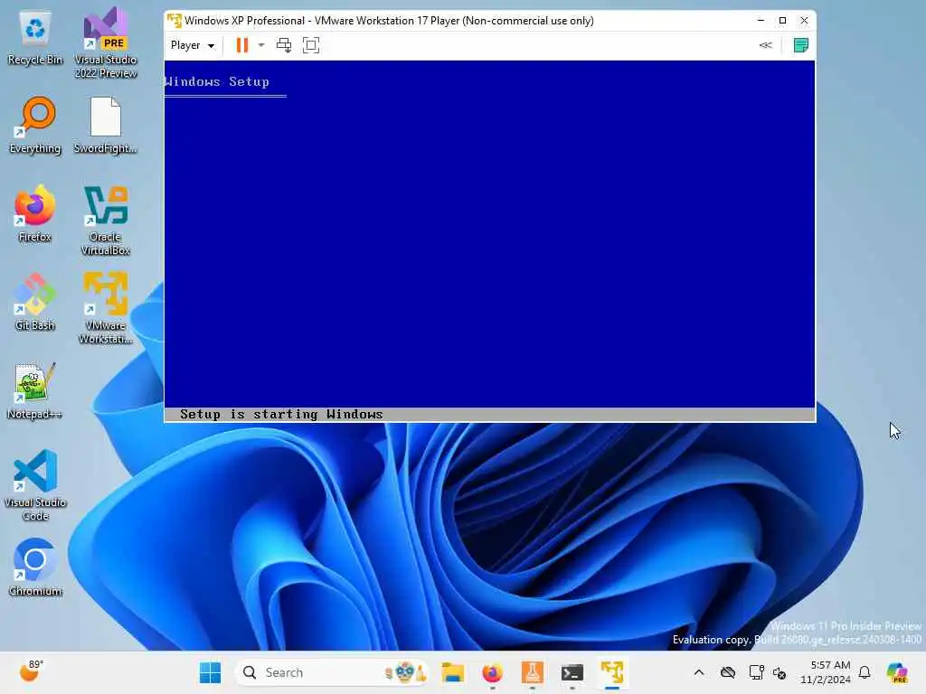926x694 pixels.
Task: Select Visual Studio 2022 Preview shortcut
Action: tap(106, 43)
